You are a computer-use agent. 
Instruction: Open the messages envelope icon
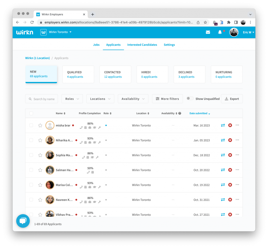[x=208, y=32]
